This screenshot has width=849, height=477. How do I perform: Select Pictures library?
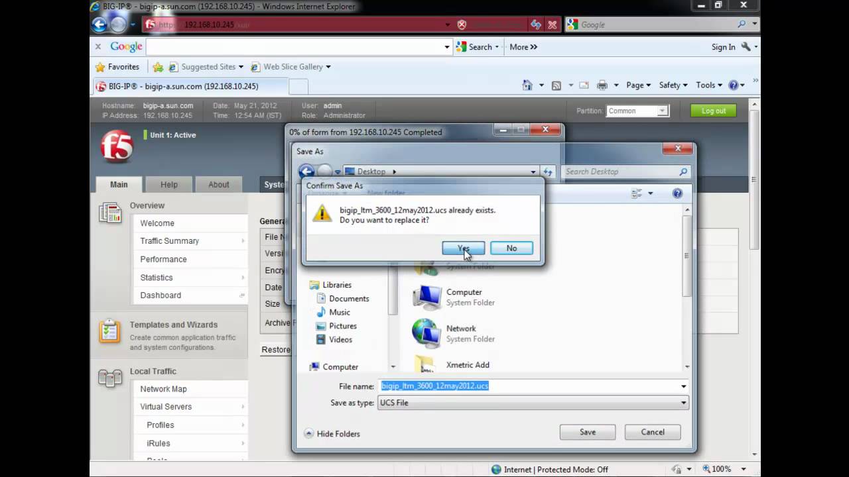click(336, 326)
